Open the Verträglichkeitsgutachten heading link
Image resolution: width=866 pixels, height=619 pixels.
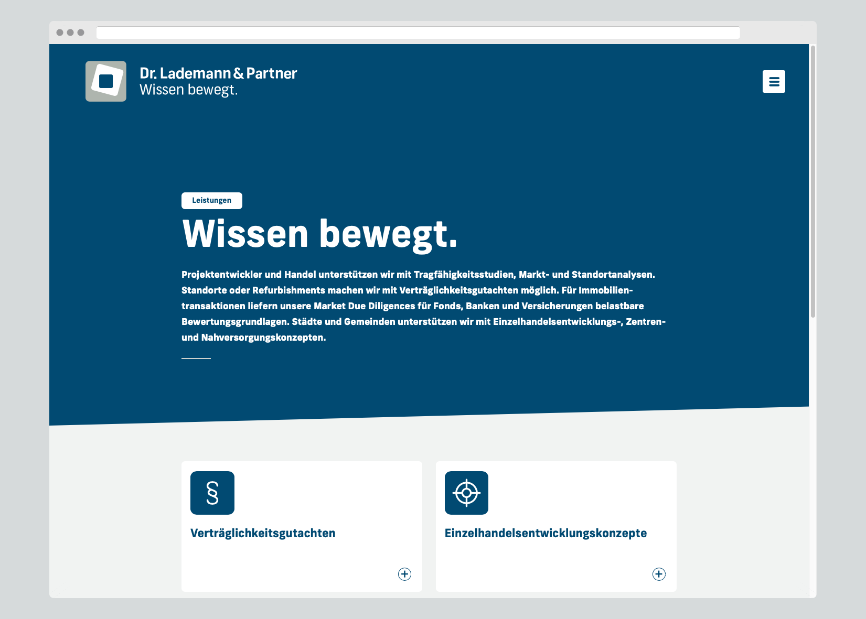click(x=263, y=533)
